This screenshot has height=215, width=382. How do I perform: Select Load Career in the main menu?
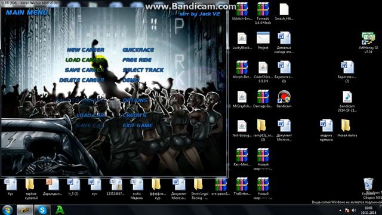[x=85, y=60]
